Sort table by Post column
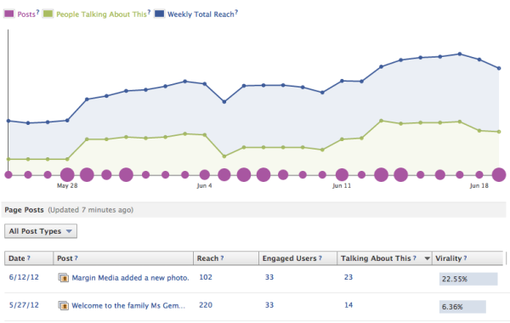The height and width of the screenshot is (323, 510). (x=65, y=258)
